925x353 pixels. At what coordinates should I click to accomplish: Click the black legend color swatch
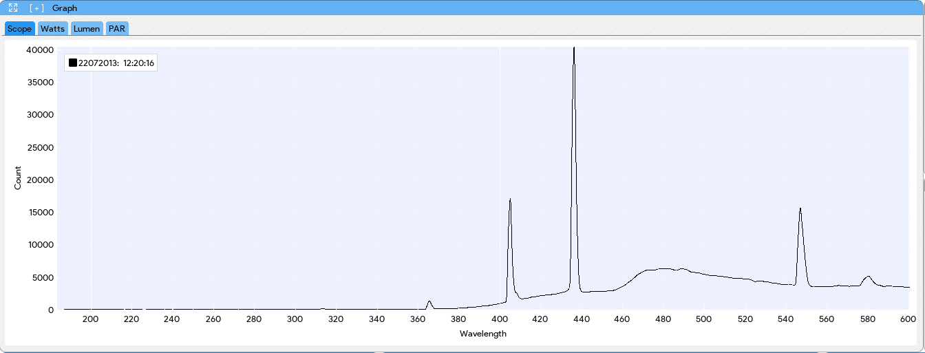[72, 63]
